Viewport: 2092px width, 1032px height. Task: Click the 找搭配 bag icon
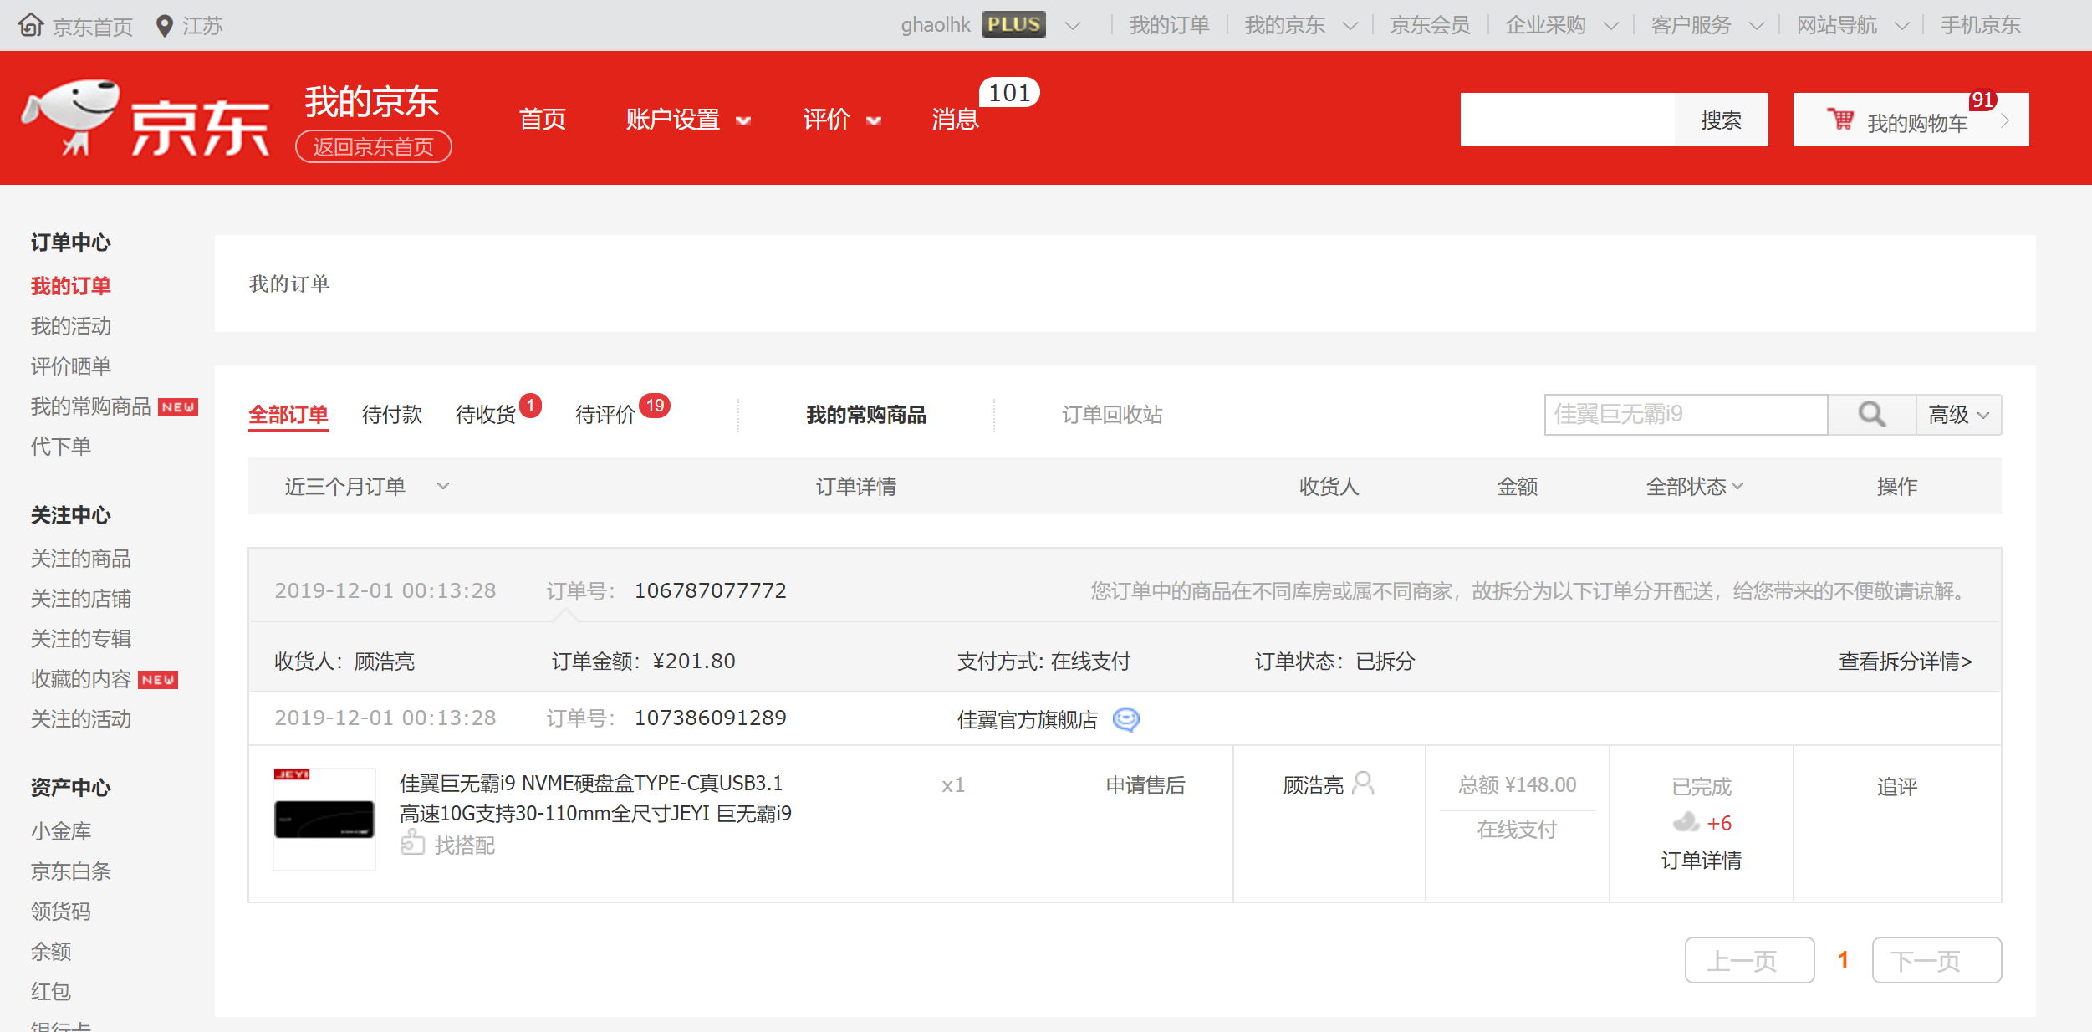(412, 843)
